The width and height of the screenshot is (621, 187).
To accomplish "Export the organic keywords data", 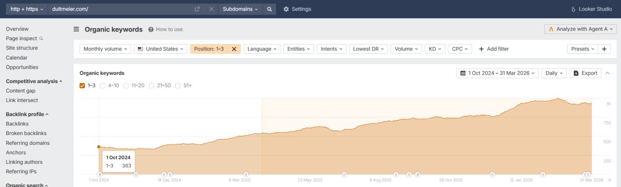I will tap(586, 73).
